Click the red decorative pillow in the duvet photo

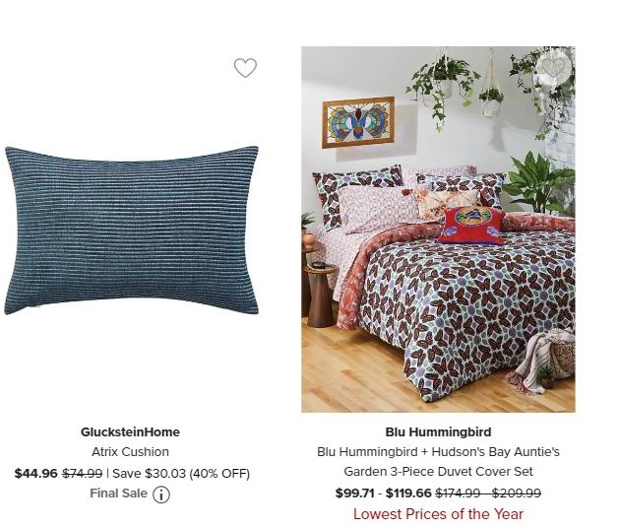(471, 226)
